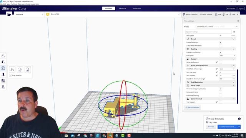Click the Search settings field
The width and height of the screenshot is (246, 138).
[x=208, y=32]
